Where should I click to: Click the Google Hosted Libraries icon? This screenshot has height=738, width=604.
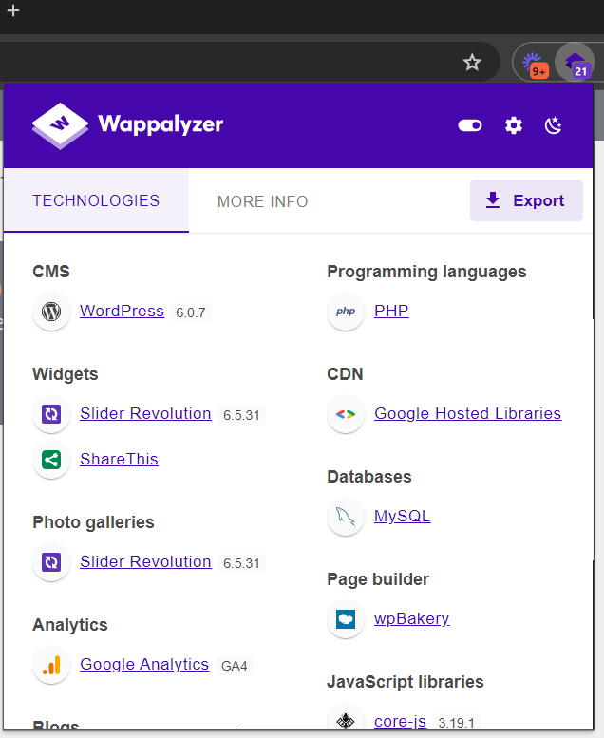coord(346,414)
